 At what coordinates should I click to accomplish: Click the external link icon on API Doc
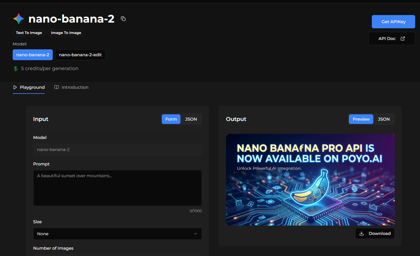(403, 39)
